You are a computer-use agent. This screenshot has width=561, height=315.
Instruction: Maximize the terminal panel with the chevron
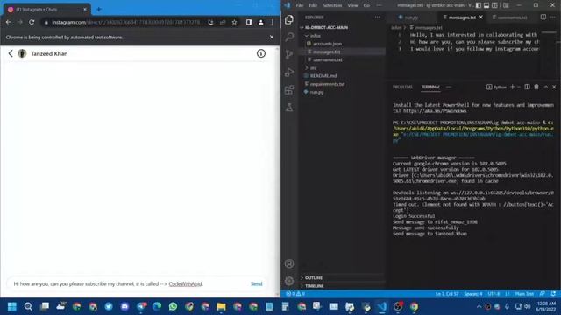click(546, 87)
